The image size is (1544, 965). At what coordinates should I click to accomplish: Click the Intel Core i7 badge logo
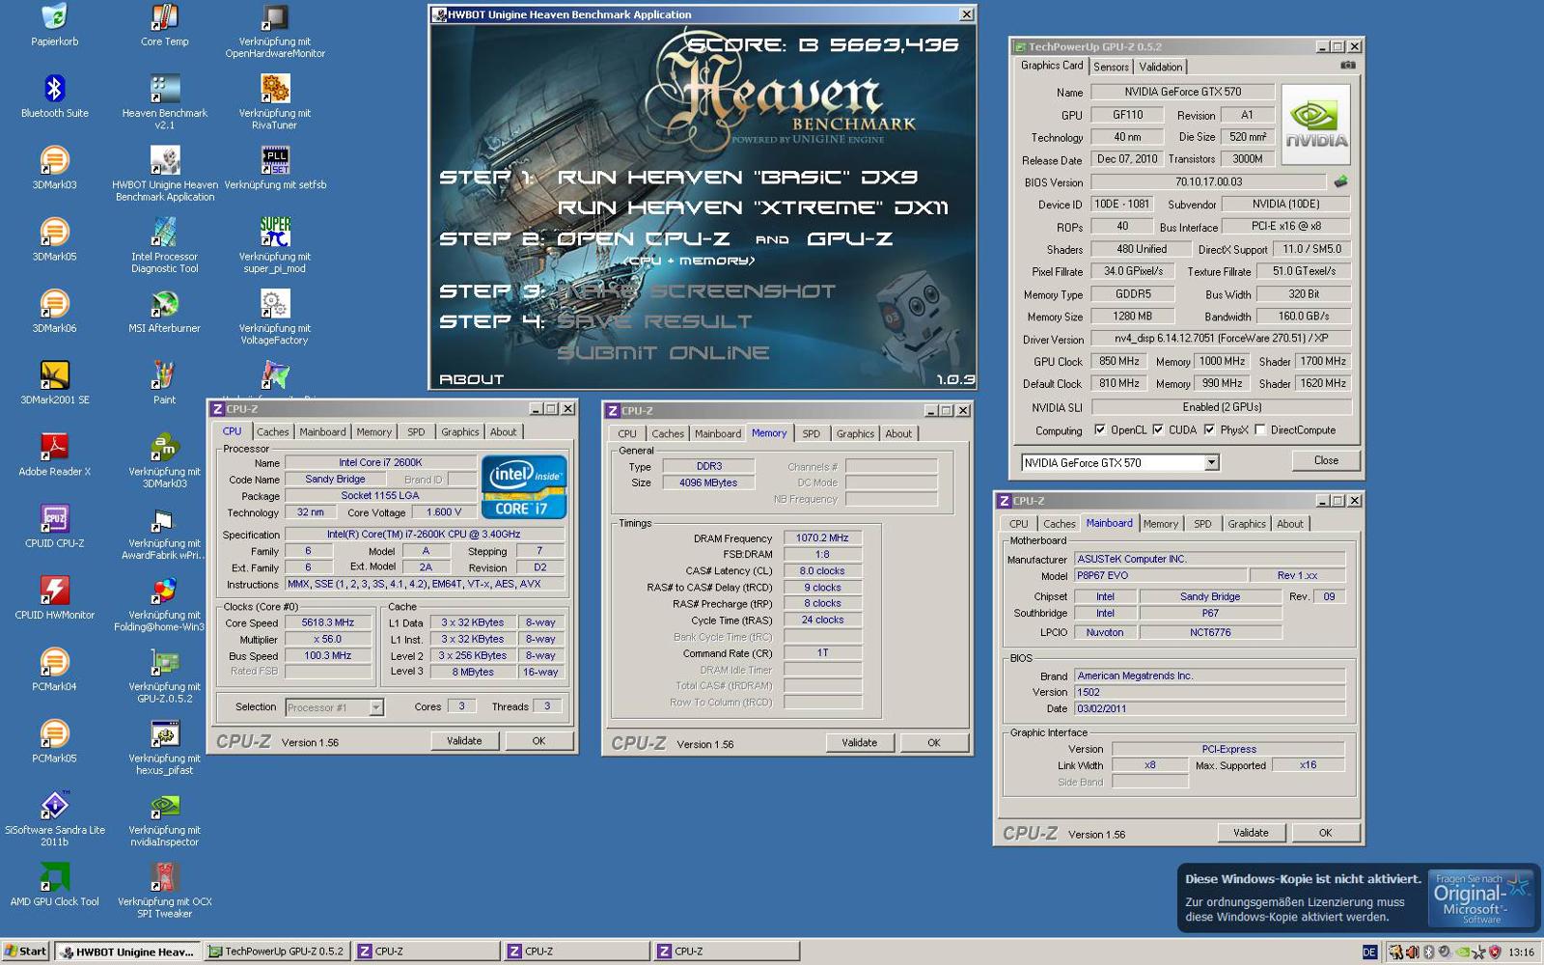coord(524,487)
